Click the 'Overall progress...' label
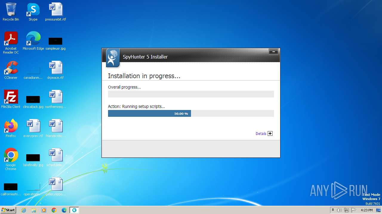Image resolution: width=382 pixels, height=214 pixels. click(124, 87)
